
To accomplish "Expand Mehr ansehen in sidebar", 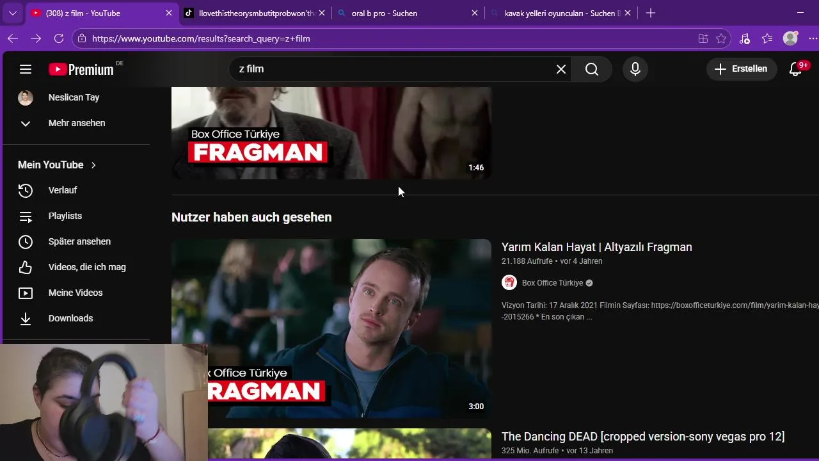I will [x=77, y=123].
